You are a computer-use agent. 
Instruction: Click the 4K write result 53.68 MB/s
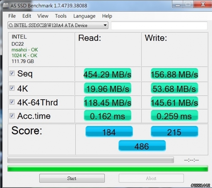(x=175, y=89)
